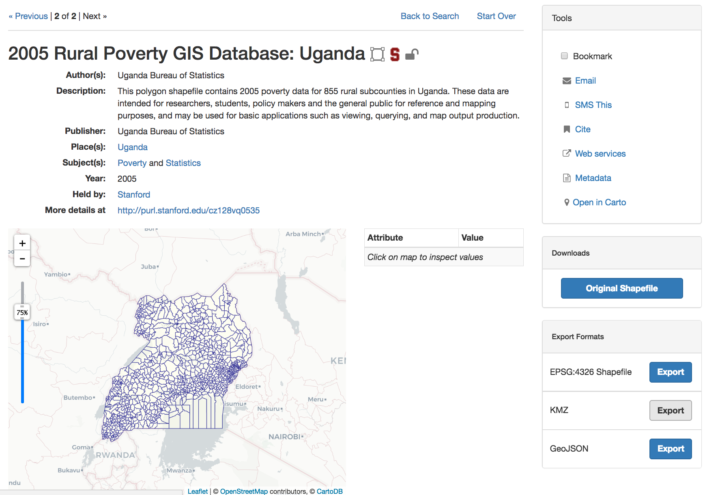
Task: Click the map opacity slider handle at 75%
Action: pos(22,312)
